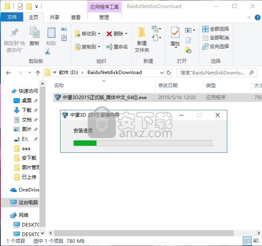Click the quick-access toolbar properties checkmark icon

(20, 6)
